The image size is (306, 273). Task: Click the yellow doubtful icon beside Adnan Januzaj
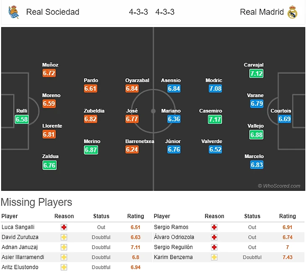coord(64,247)
